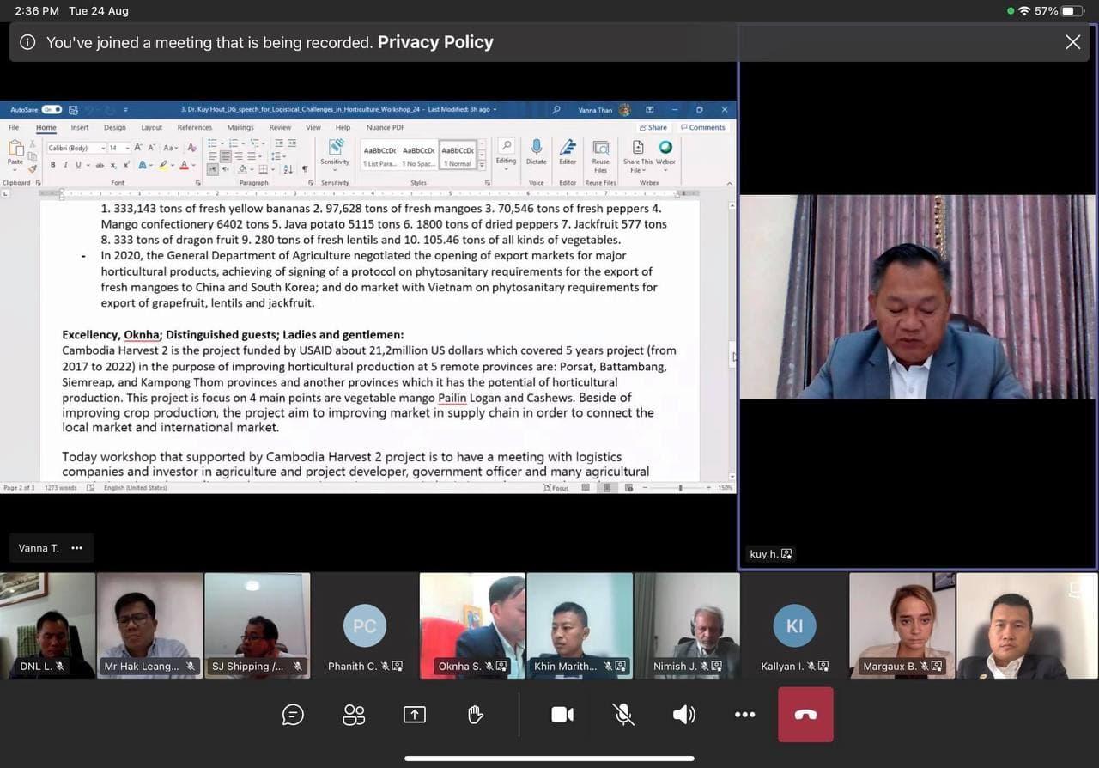Click the Bullets list icon
The image size is (1099, 768).
pos(212,143)
